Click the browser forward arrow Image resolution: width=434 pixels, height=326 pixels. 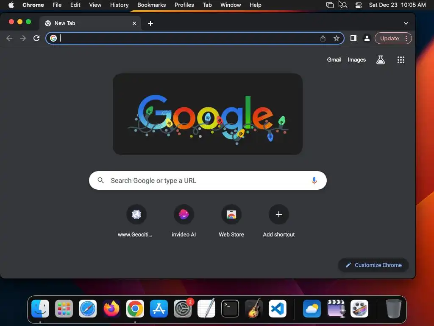[x=23, y=38]
